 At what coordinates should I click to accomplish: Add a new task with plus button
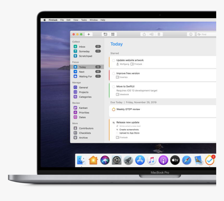pos(89,34)
